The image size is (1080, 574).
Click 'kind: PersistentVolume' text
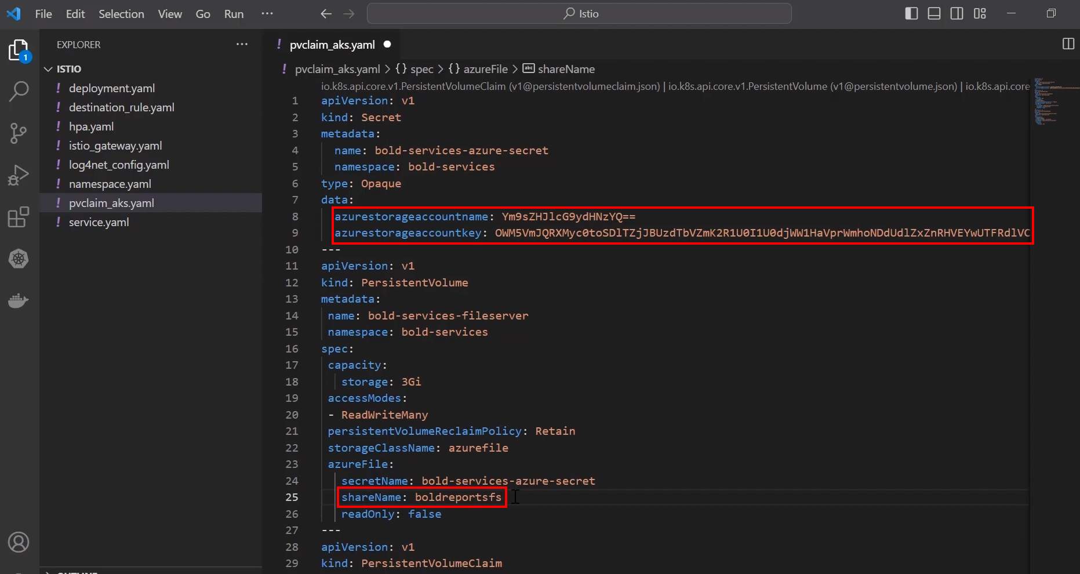click(x=395, y=282)
